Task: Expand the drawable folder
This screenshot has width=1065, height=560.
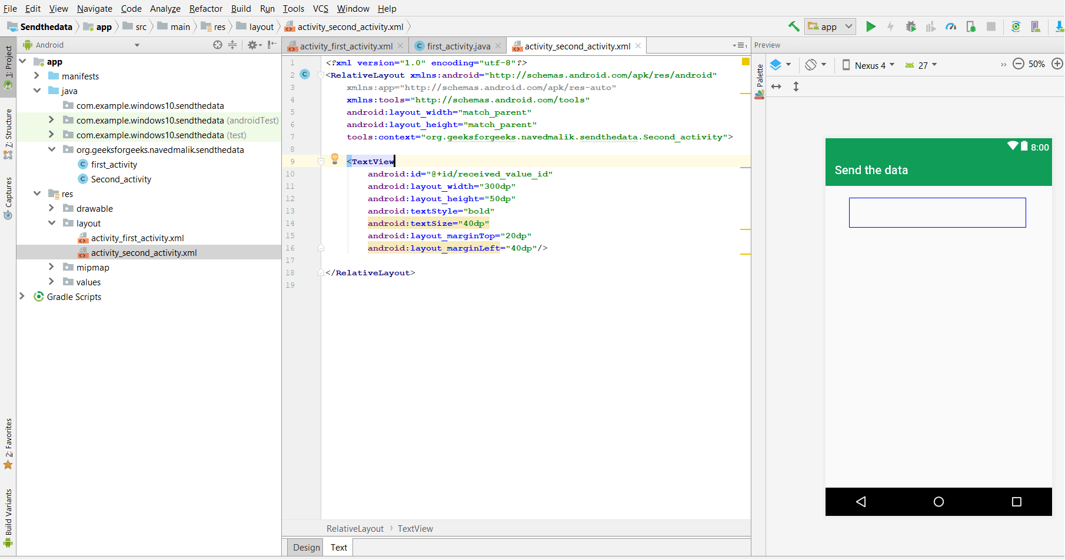Action: (x=51, y=208)
